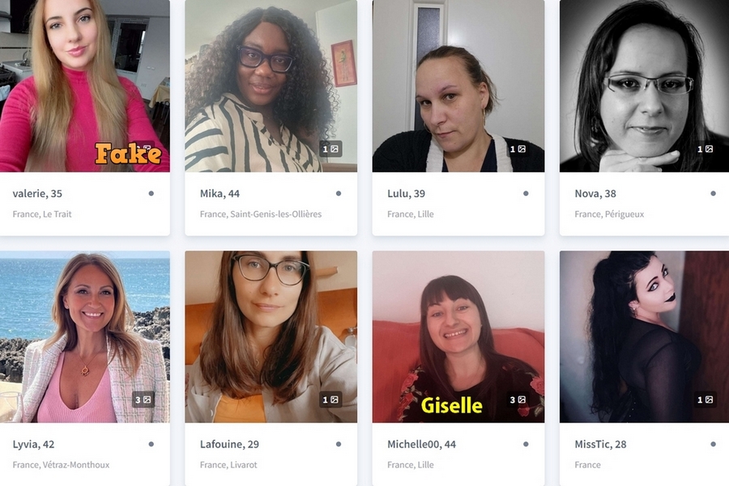Open valerie's profile photo
The width and height of the screenshot is (729, 486).
(84, 86)
